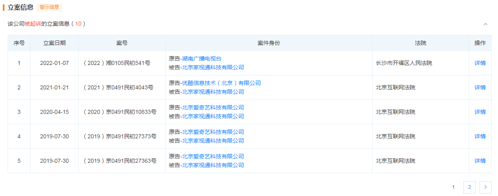Screen dimensions: 498x196
Task: Open plaintiff 北京爱奇艺科技有限公司 in row 4
Action: tap(213, 132)
